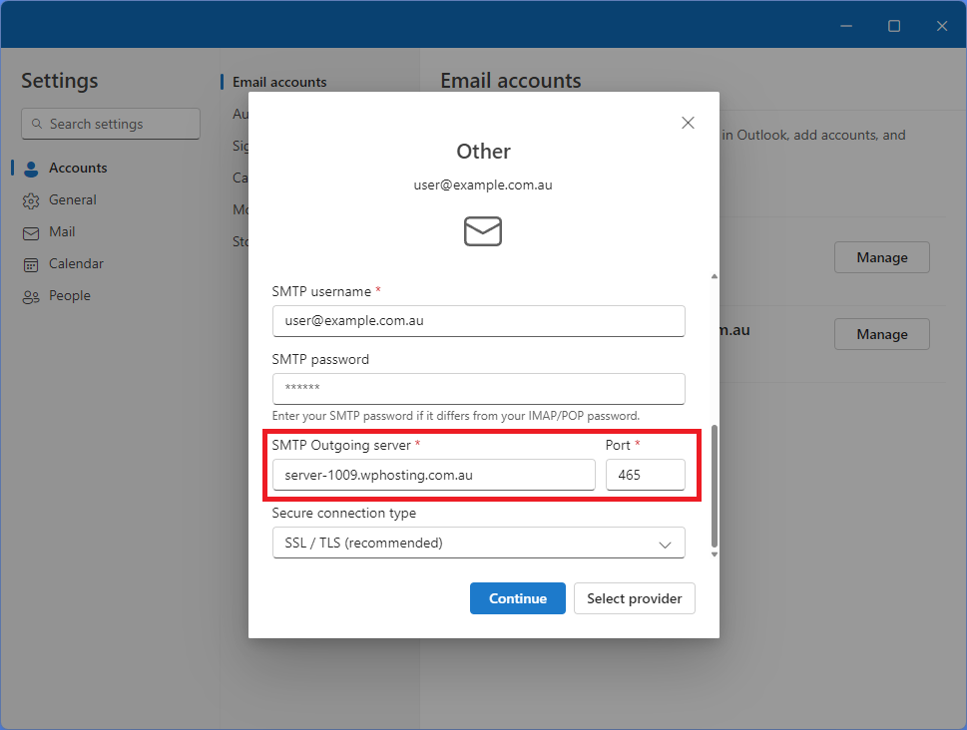
Task: Select the Email accounts tab
Action: tap(279, 83)
